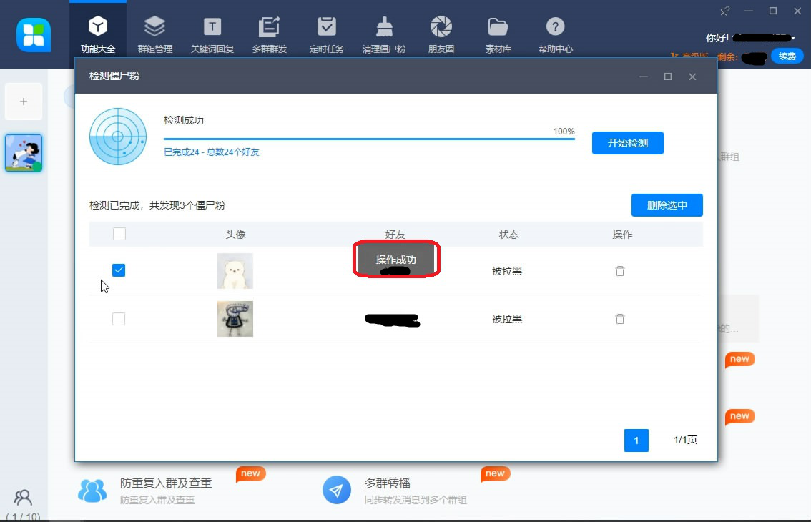
Task: Minimize the 检测僵尸粉 dialog
Action: (644, 77)
